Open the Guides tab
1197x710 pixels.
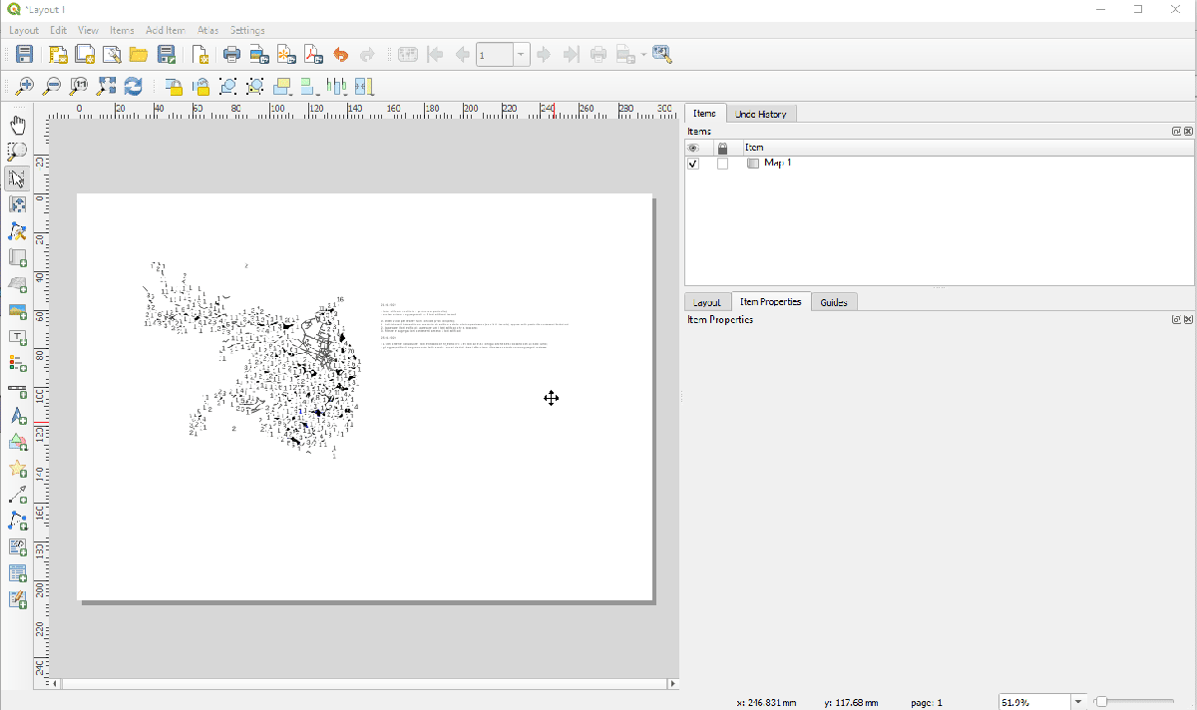tap(833, 302)
